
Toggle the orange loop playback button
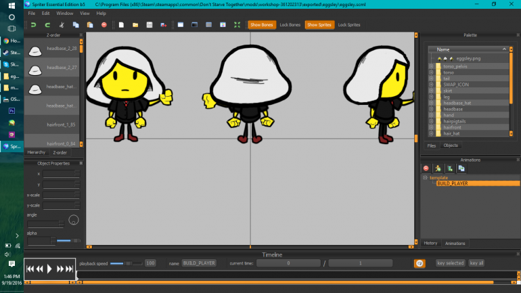pyautogui.click(x=420, y=263)
